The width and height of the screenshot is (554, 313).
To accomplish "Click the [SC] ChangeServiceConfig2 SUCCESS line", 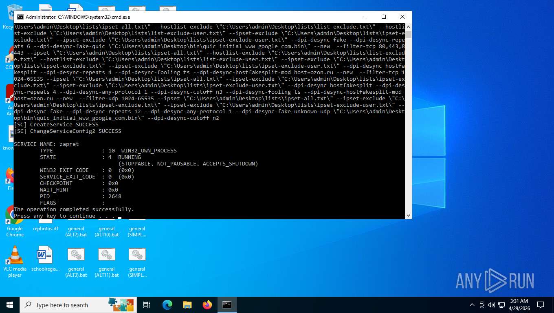I will (x=68, y=131).
